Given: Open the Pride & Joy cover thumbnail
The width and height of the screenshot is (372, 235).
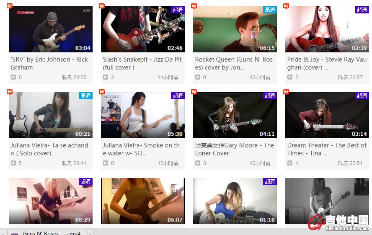Looking at the screenshot, I should pyautogui.click(x=327, y=29).
